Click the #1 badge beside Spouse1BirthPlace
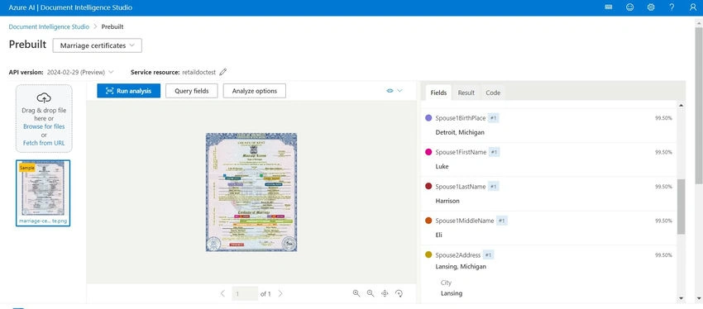703x309 pixels. click(x=493, y=118)
